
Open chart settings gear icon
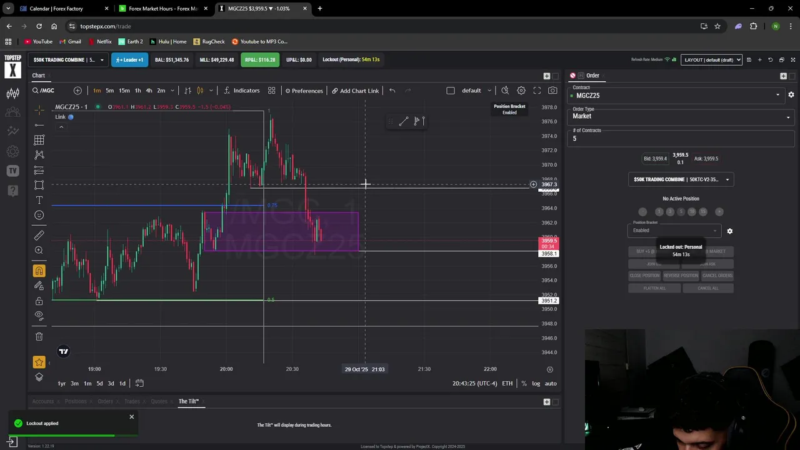tap(521, 91)
